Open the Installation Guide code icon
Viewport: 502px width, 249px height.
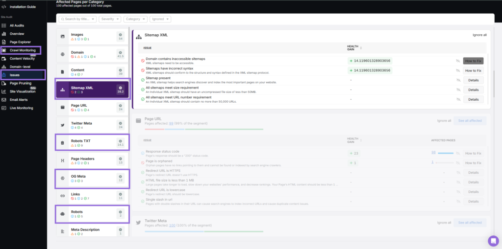click(4, 7)
